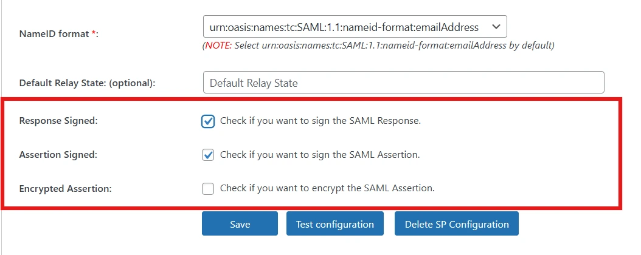Enable the Encrypted Assertion checkbox
The image size is (641, 255).
[x=208, y=188]
